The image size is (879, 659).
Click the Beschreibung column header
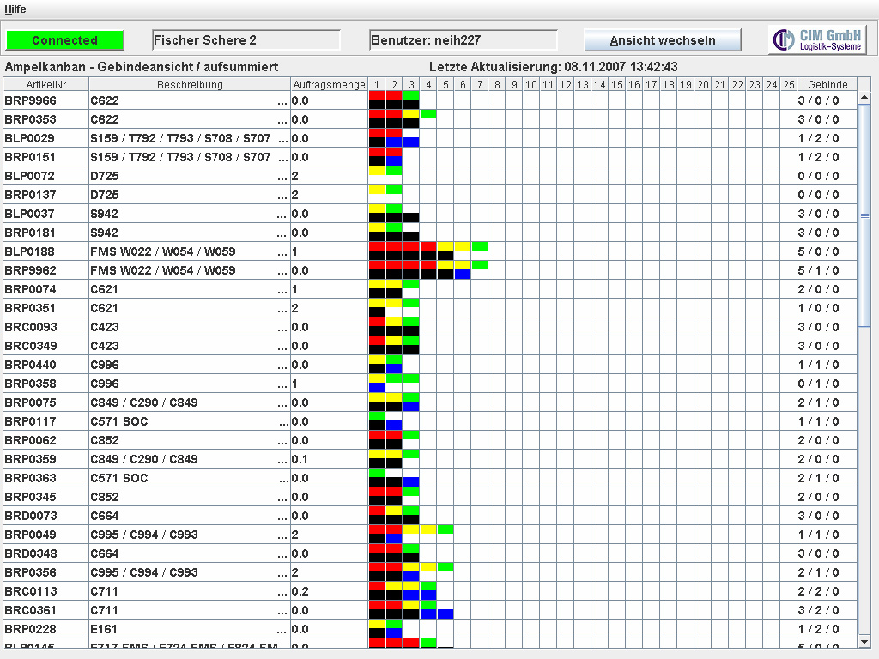click(190, 84)
